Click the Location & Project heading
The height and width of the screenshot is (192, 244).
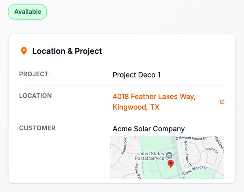[x=67, y=51]
